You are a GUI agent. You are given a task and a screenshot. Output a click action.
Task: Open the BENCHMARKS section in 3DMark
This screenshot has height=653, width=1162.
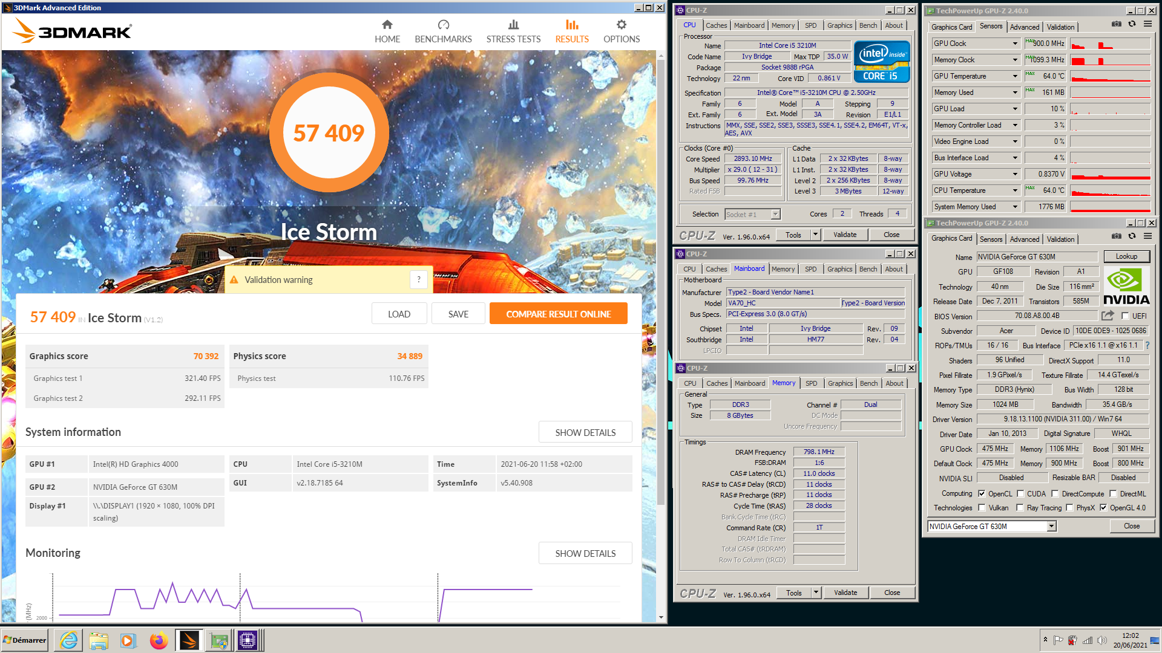click(x=443, y=31)
